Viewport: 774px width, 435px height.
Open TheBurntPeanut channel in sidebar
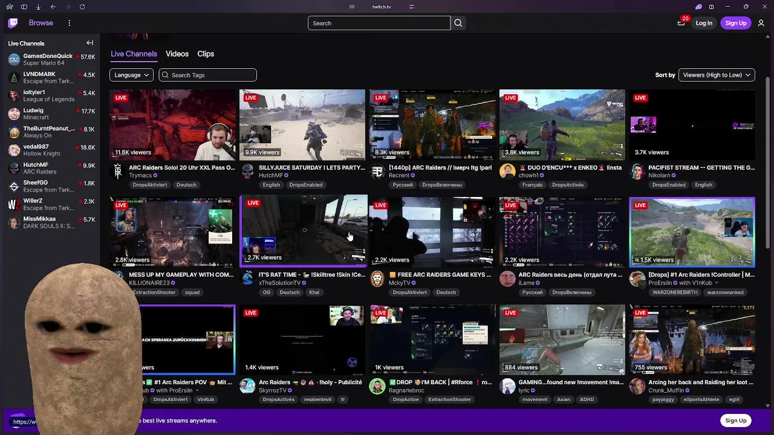(51, 132)
